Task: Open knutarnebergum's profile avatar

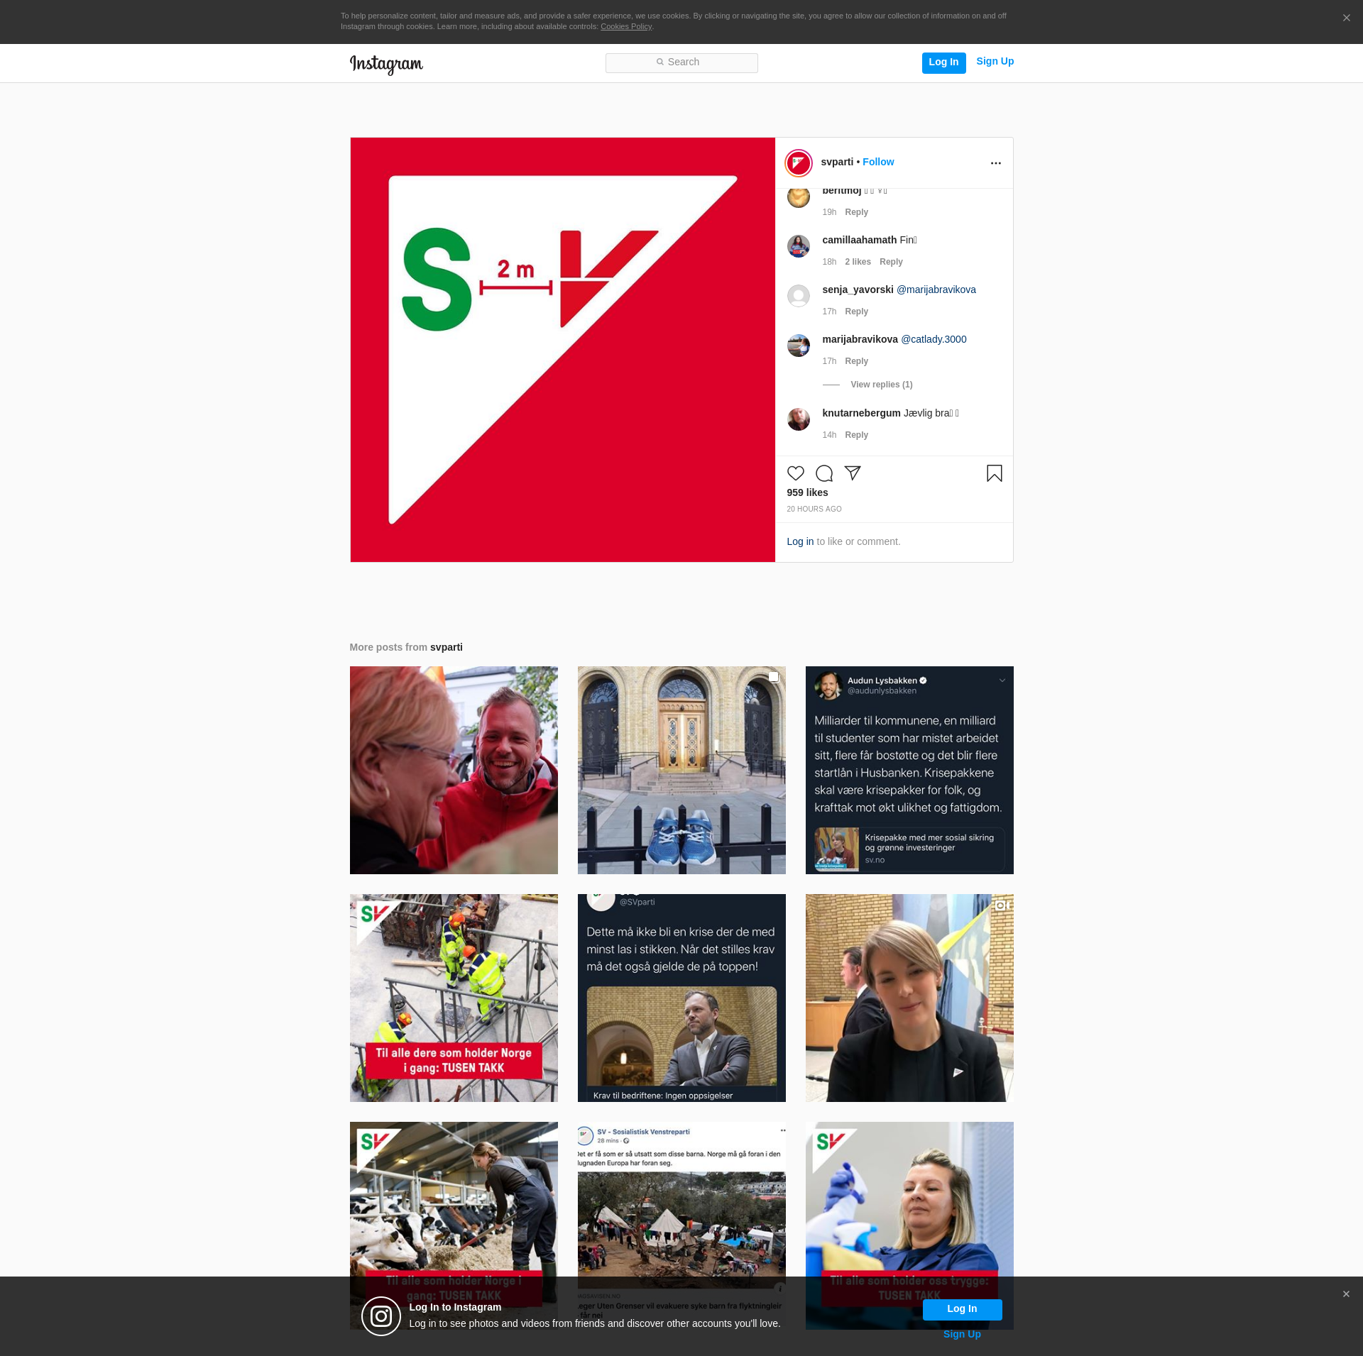Action: pos(799,419)
